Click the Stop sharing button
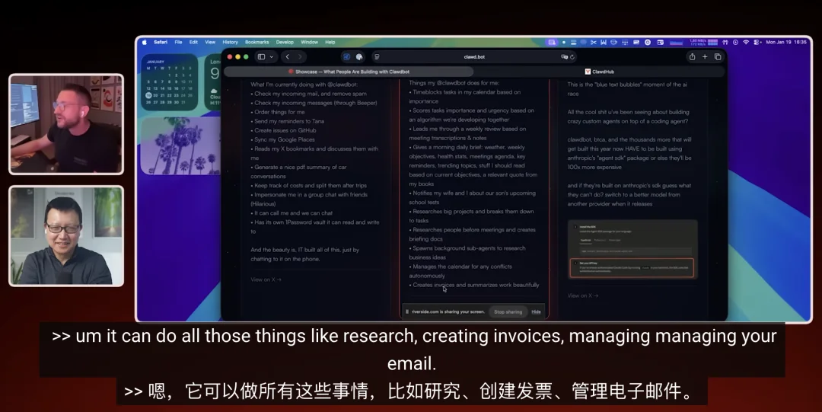This screenshot has width=822, height=412. tap(508, 311)
